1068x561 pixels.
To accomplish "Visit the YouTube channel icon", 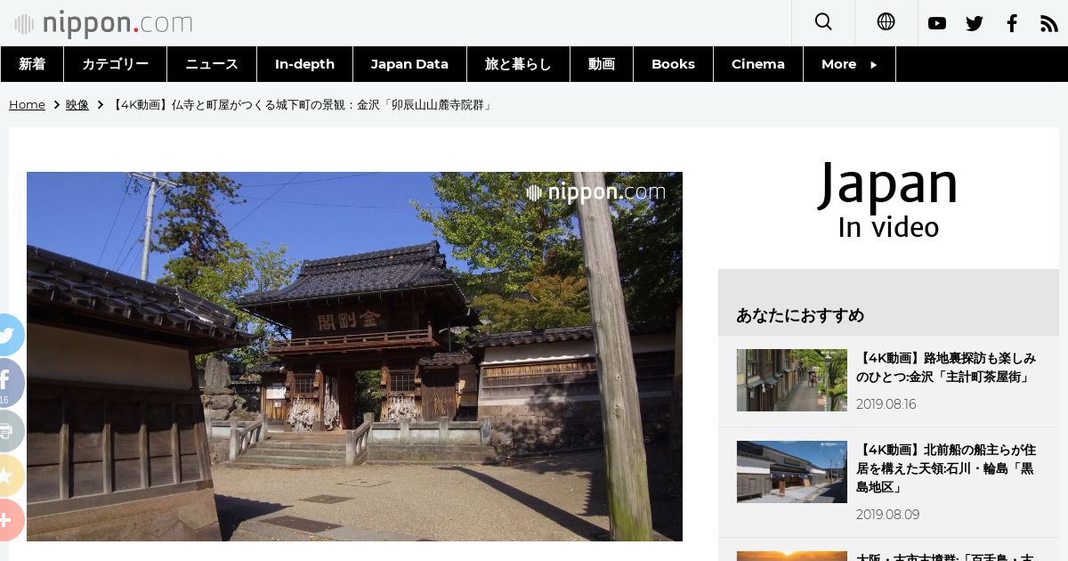I will (937, 24).
